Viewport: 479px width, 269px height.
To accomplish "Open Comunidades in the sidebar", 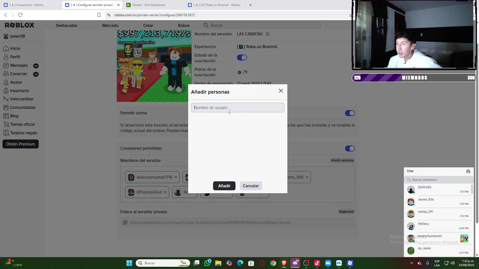I will coord(22,108).
